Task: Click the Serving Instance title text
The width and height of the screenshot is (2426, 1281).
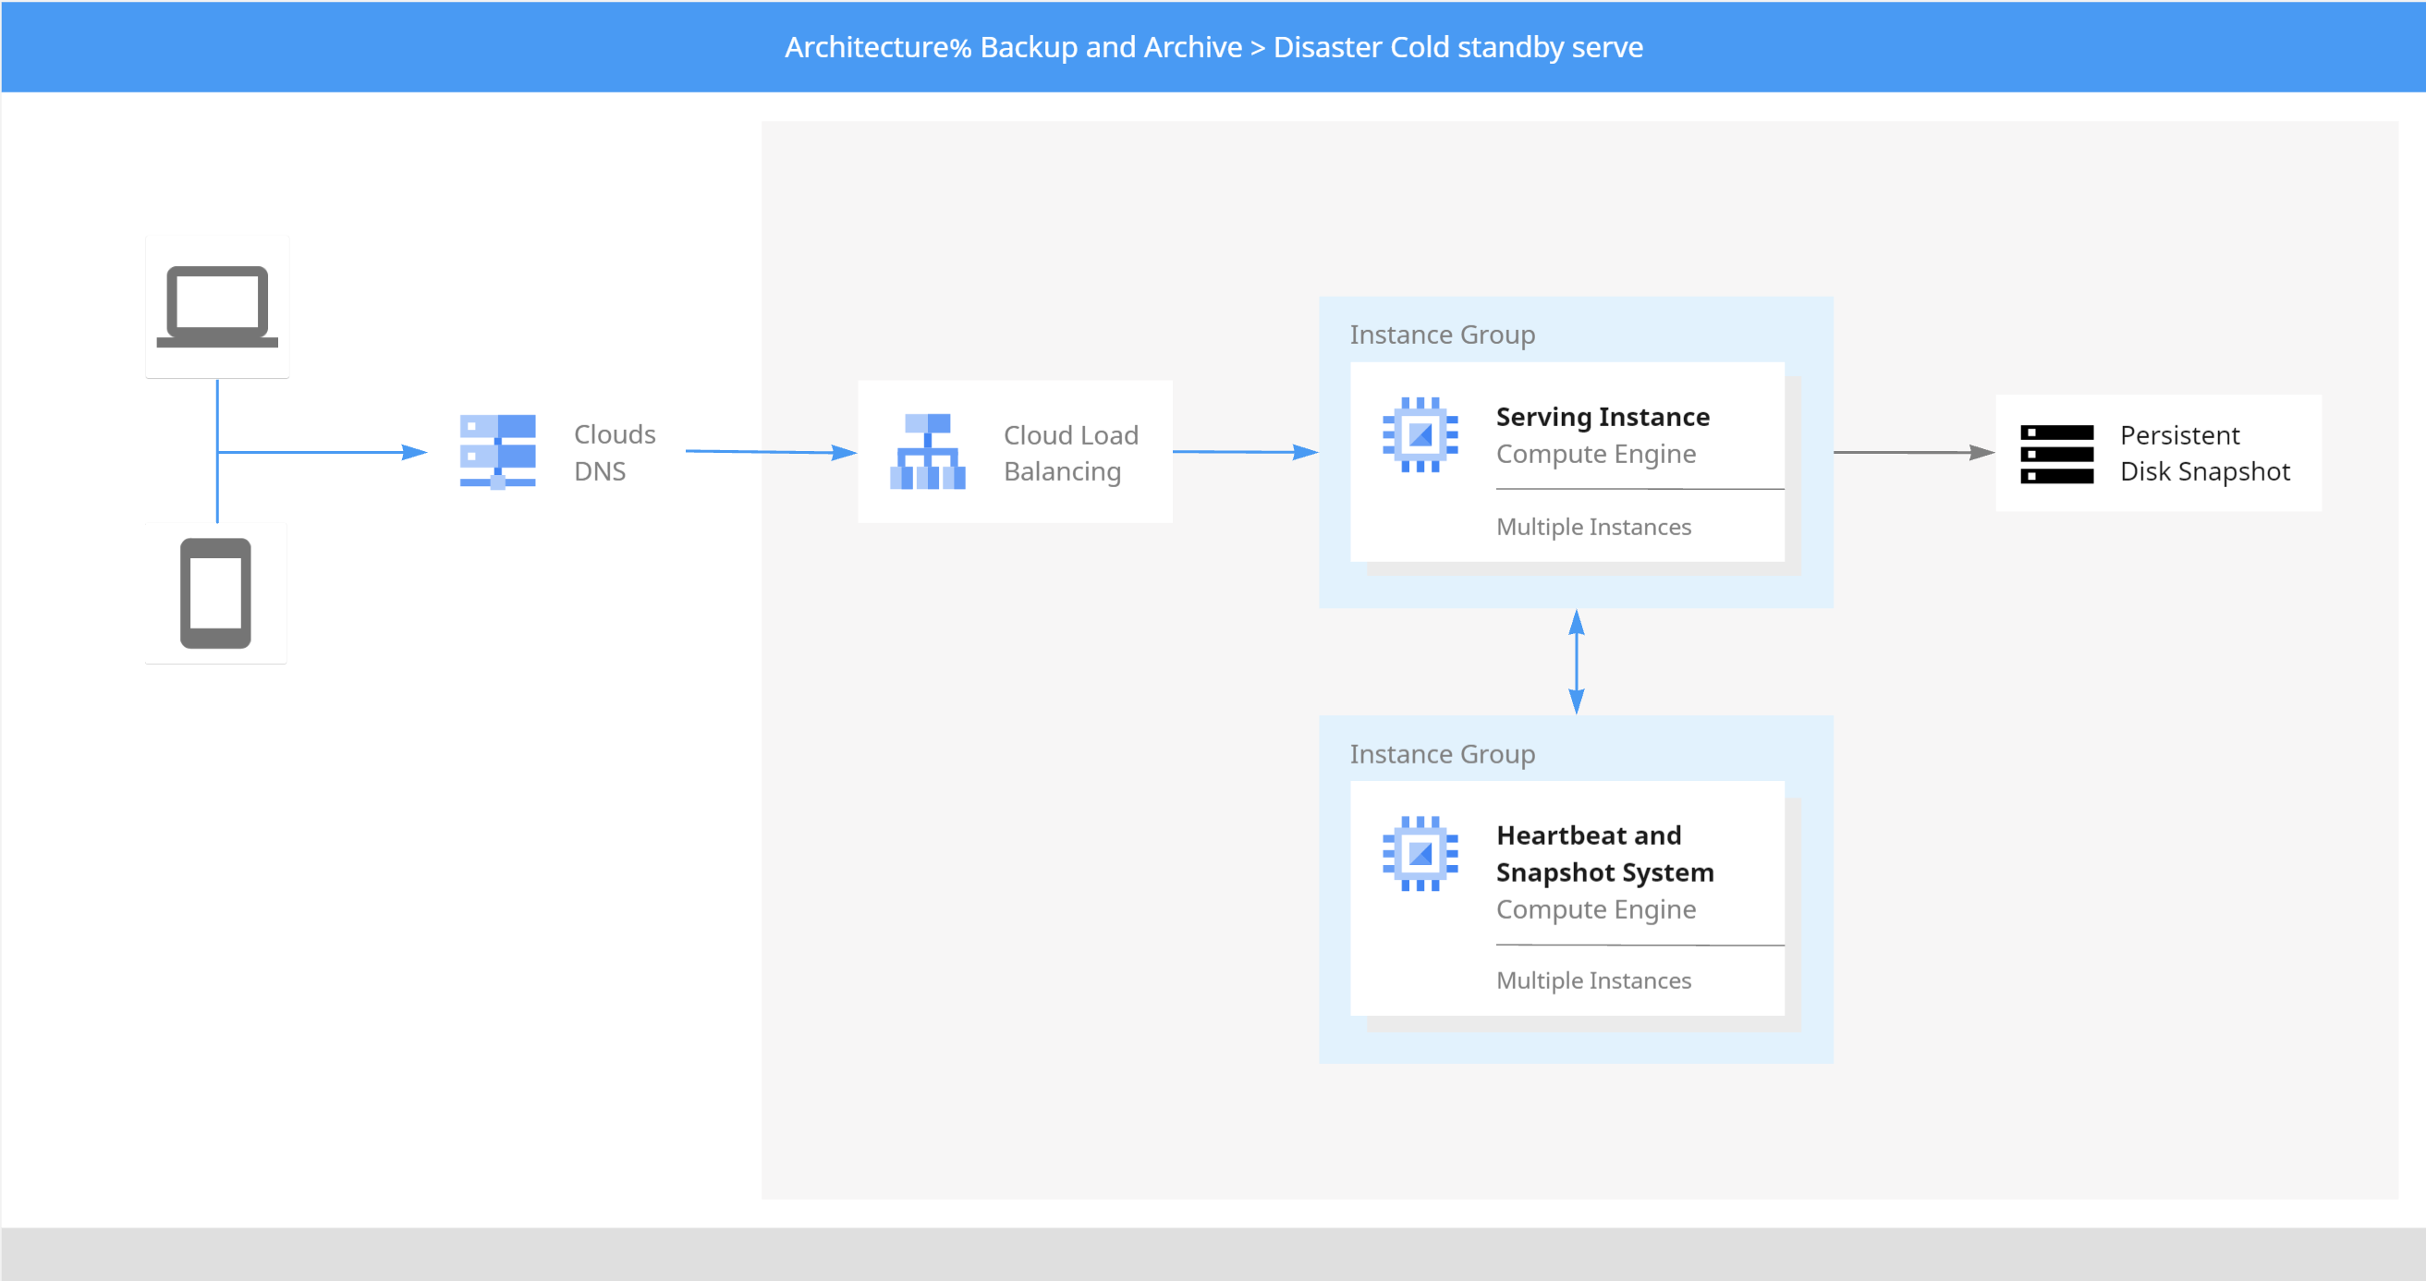Action: (1602, 415)
